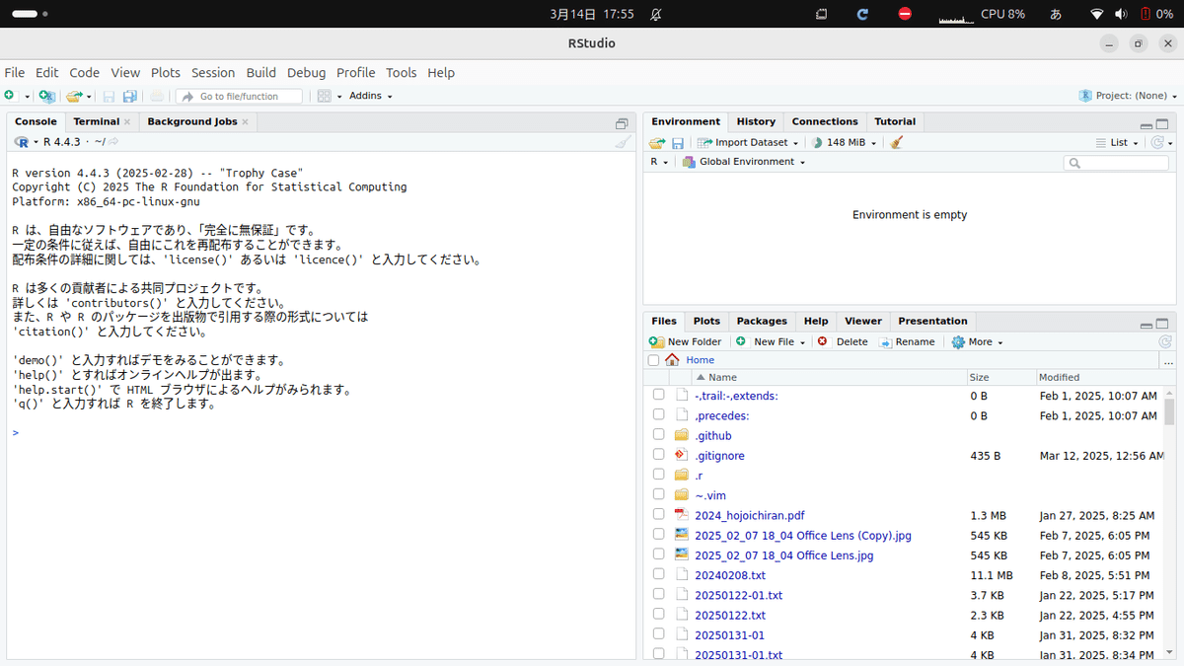Click the Rename button in Files pane
This screenshot has width=1184, height=666.
[x=905, y=340]
